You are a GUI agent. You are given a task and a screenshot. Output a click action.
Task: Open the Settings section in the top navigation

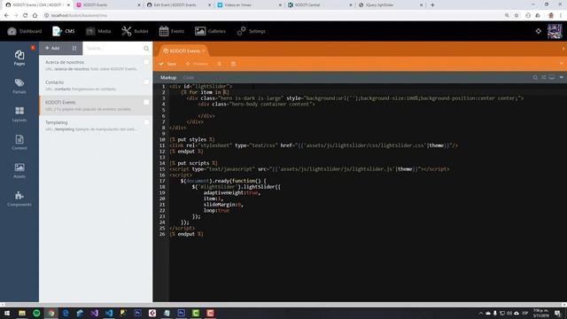251,31
